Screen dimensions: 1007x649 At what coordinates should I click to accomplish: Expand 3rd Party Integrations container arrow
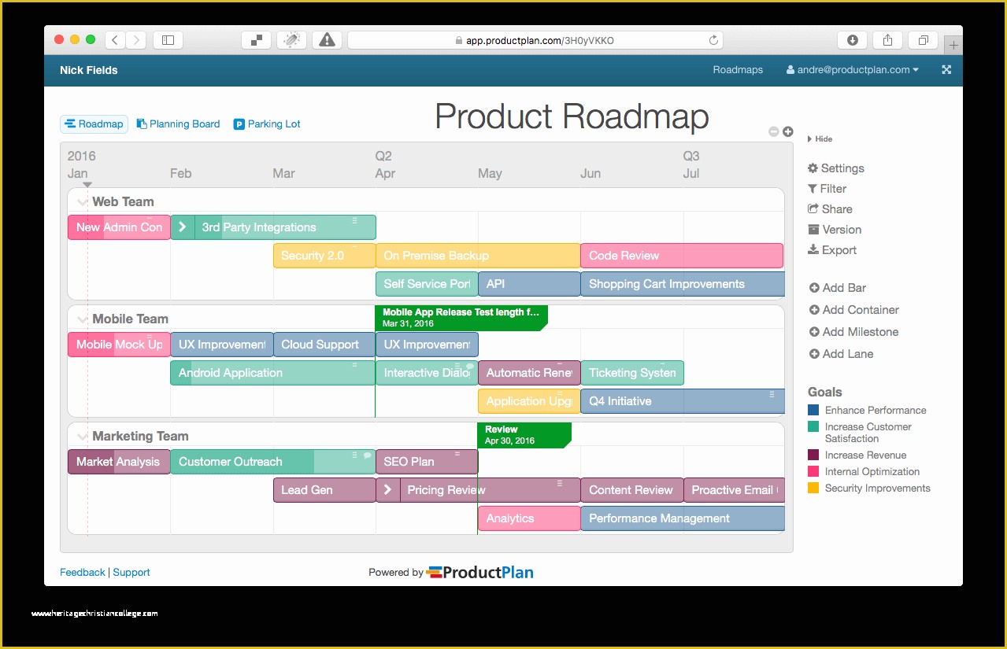tap(182, 227)
